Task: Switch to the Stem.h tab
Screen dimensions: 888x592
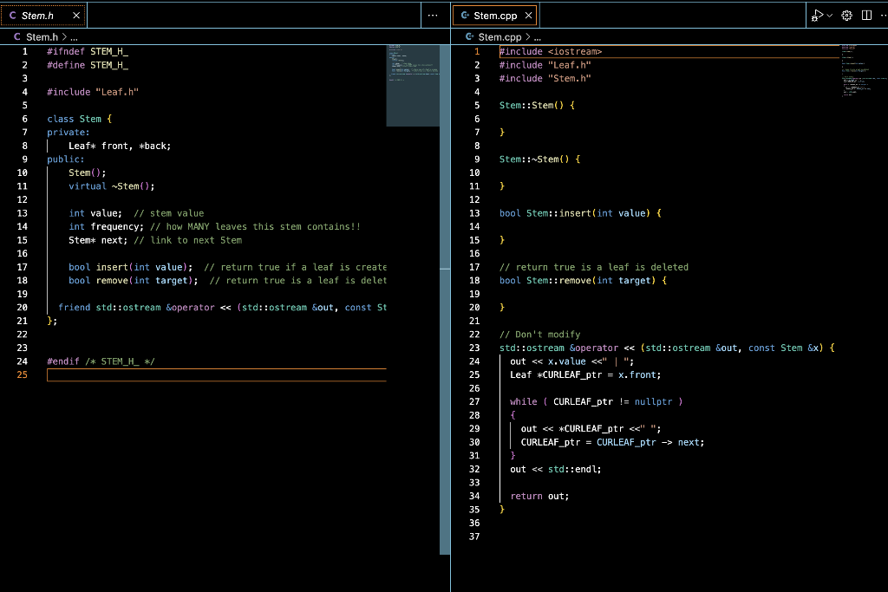Action: point(37,16)
